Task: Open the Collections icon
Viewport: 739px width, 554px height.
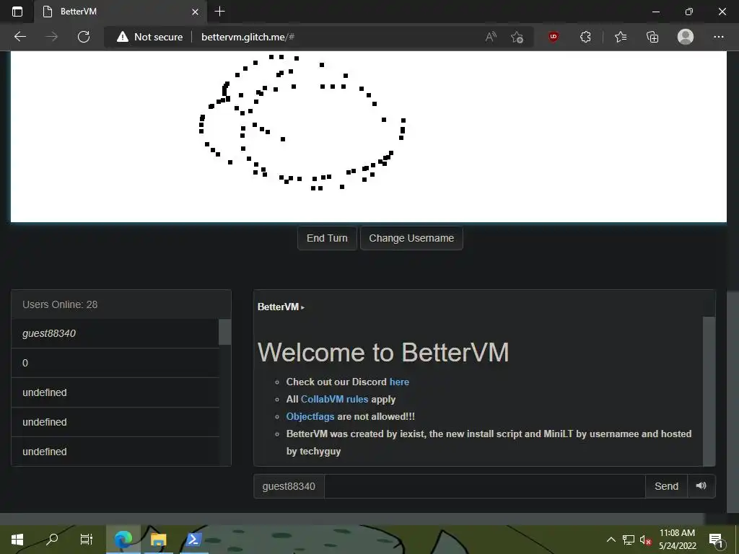Action: [652, 37]
